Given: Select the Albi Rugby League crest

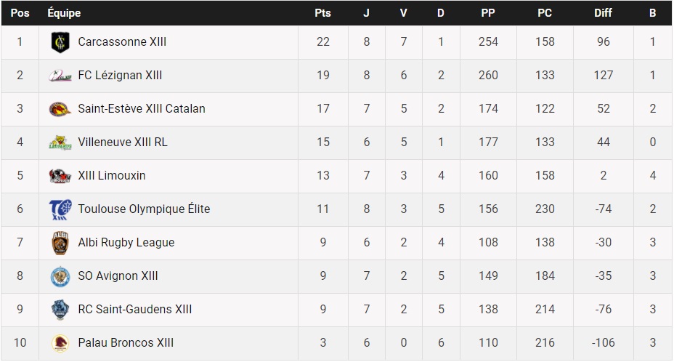Looking at the screenshot, I should pyautogui.click(x=60, y=243).
